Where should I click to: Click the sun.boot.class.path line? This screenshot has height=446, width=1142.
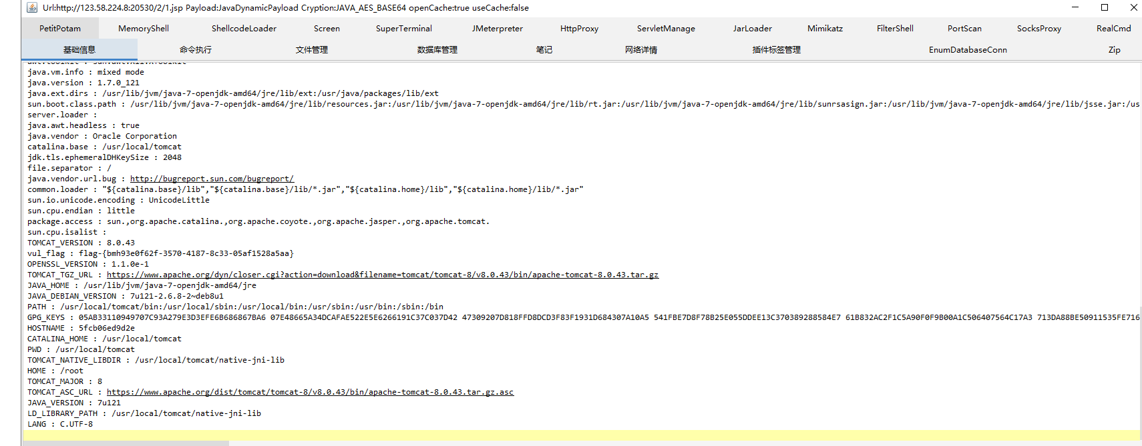pyautogui.click(x=584, y=104)
